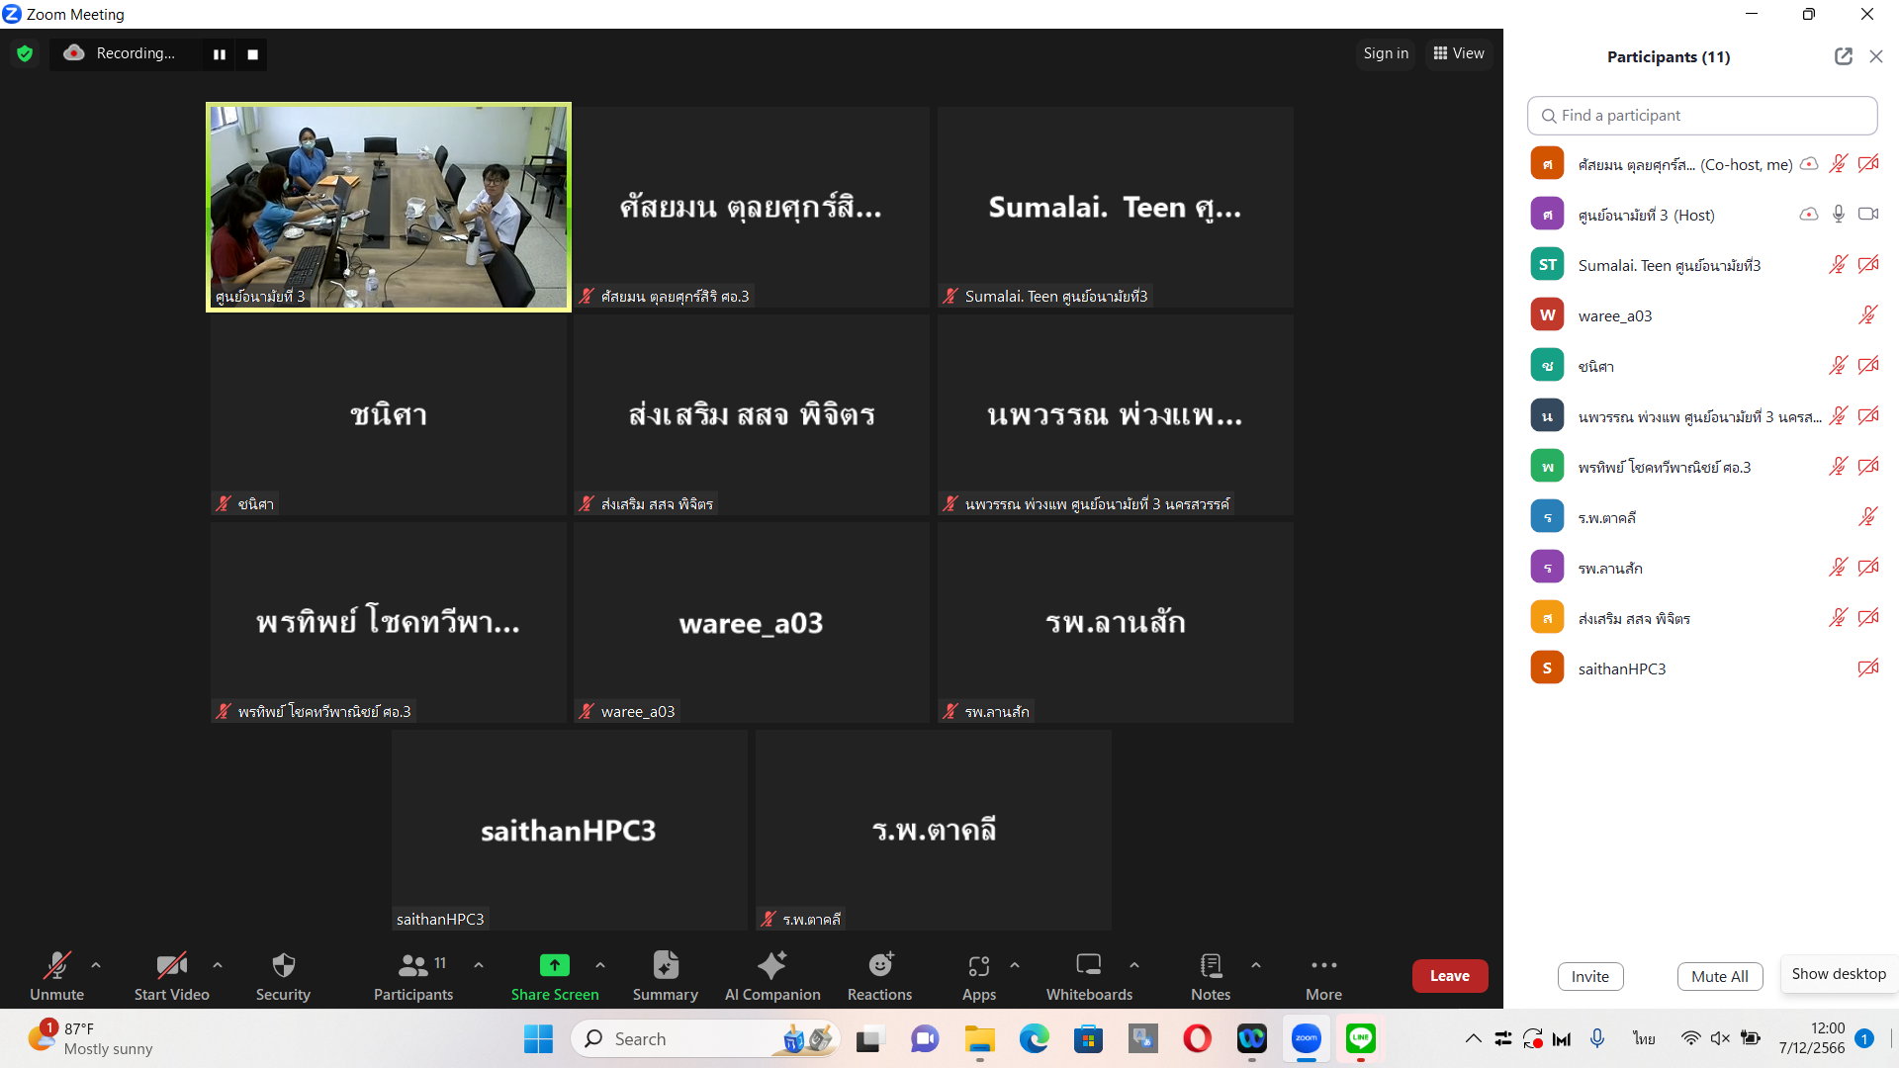Open Microsoft Store in taskbar
1899x1068 pixels.
pyautogui.click(x=1088, y=1038)
